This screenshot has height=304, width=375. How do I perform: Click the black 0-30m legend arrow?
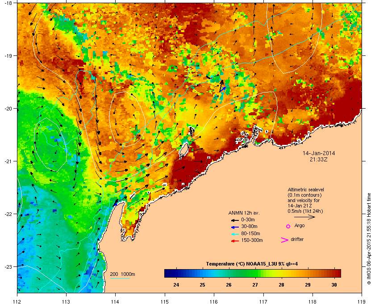tap(235, 220)
